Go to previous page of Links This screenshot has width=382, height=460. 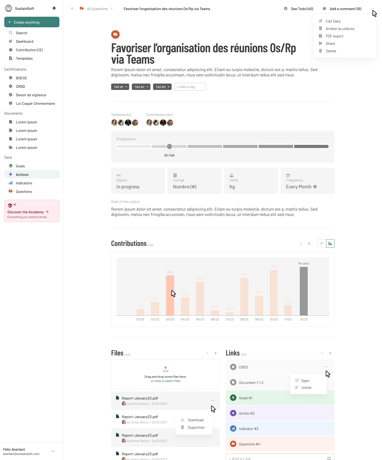(x=322, y=353)
